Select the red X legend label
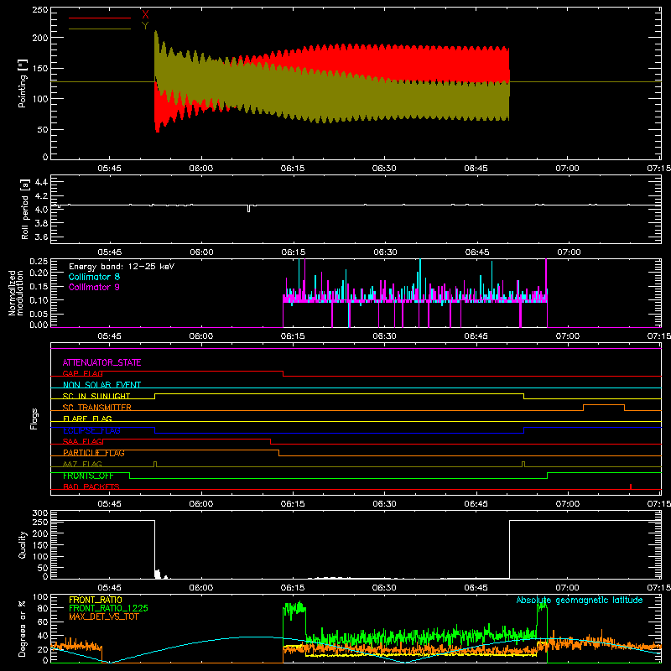 145,15
